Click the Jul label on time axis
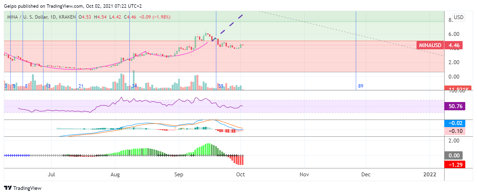 tap(51, 174)
